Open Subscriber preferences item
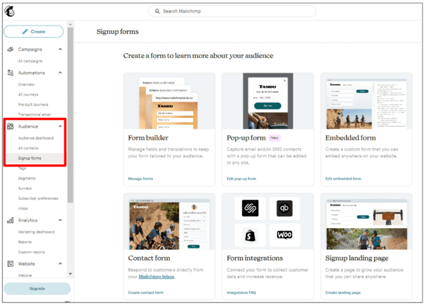 click(38, 199)
